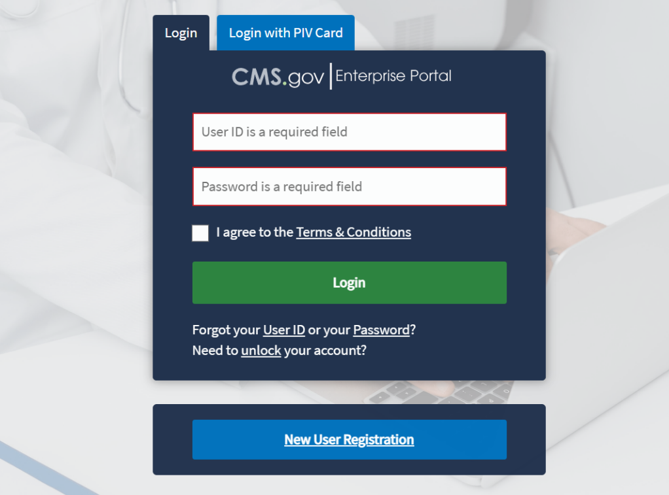Click the CMS.gov logo

[x=278, y=77]
